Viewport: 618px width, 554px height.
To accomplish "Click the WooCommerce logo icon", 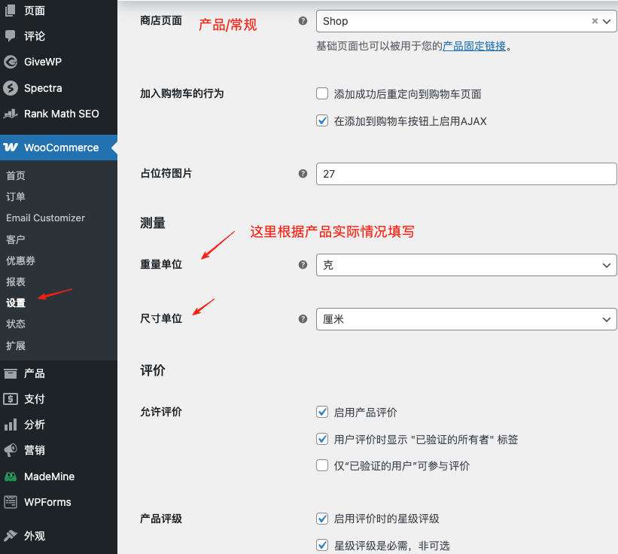I will 11,148.
